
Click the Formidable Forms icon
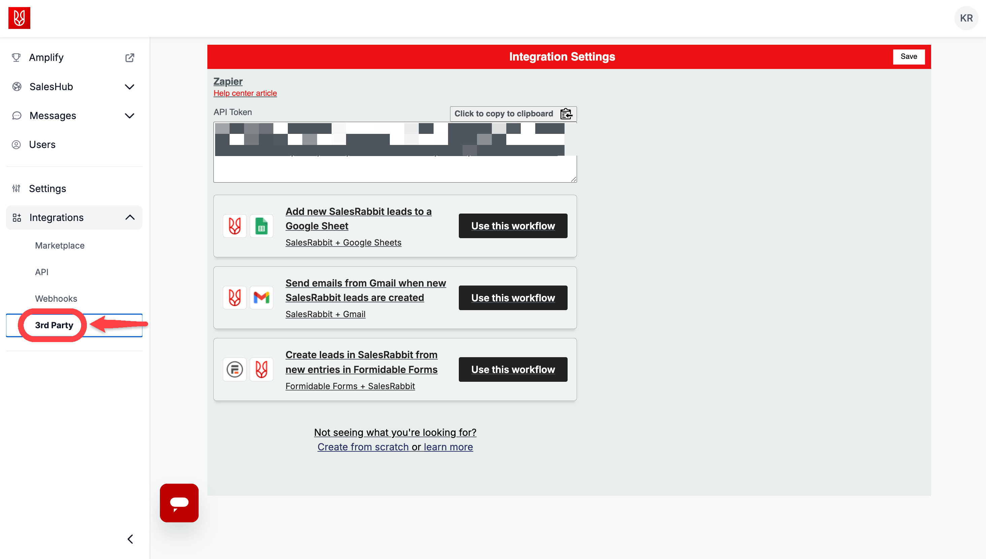click(234, 369)
